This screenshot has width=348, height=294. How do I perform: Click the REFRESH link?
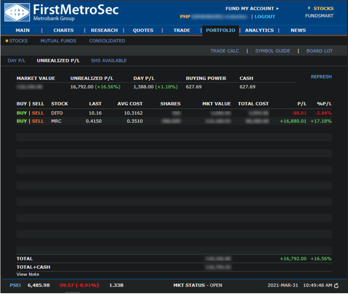(321, 77)
